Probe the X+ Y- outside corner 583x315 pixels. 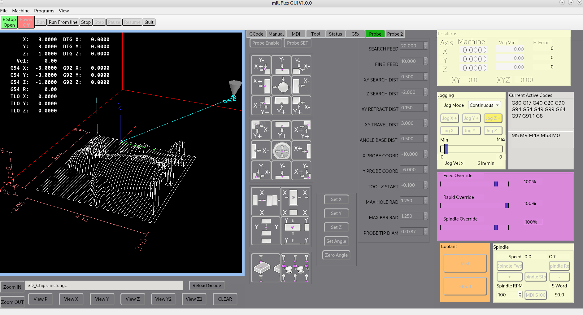point(261,65)
